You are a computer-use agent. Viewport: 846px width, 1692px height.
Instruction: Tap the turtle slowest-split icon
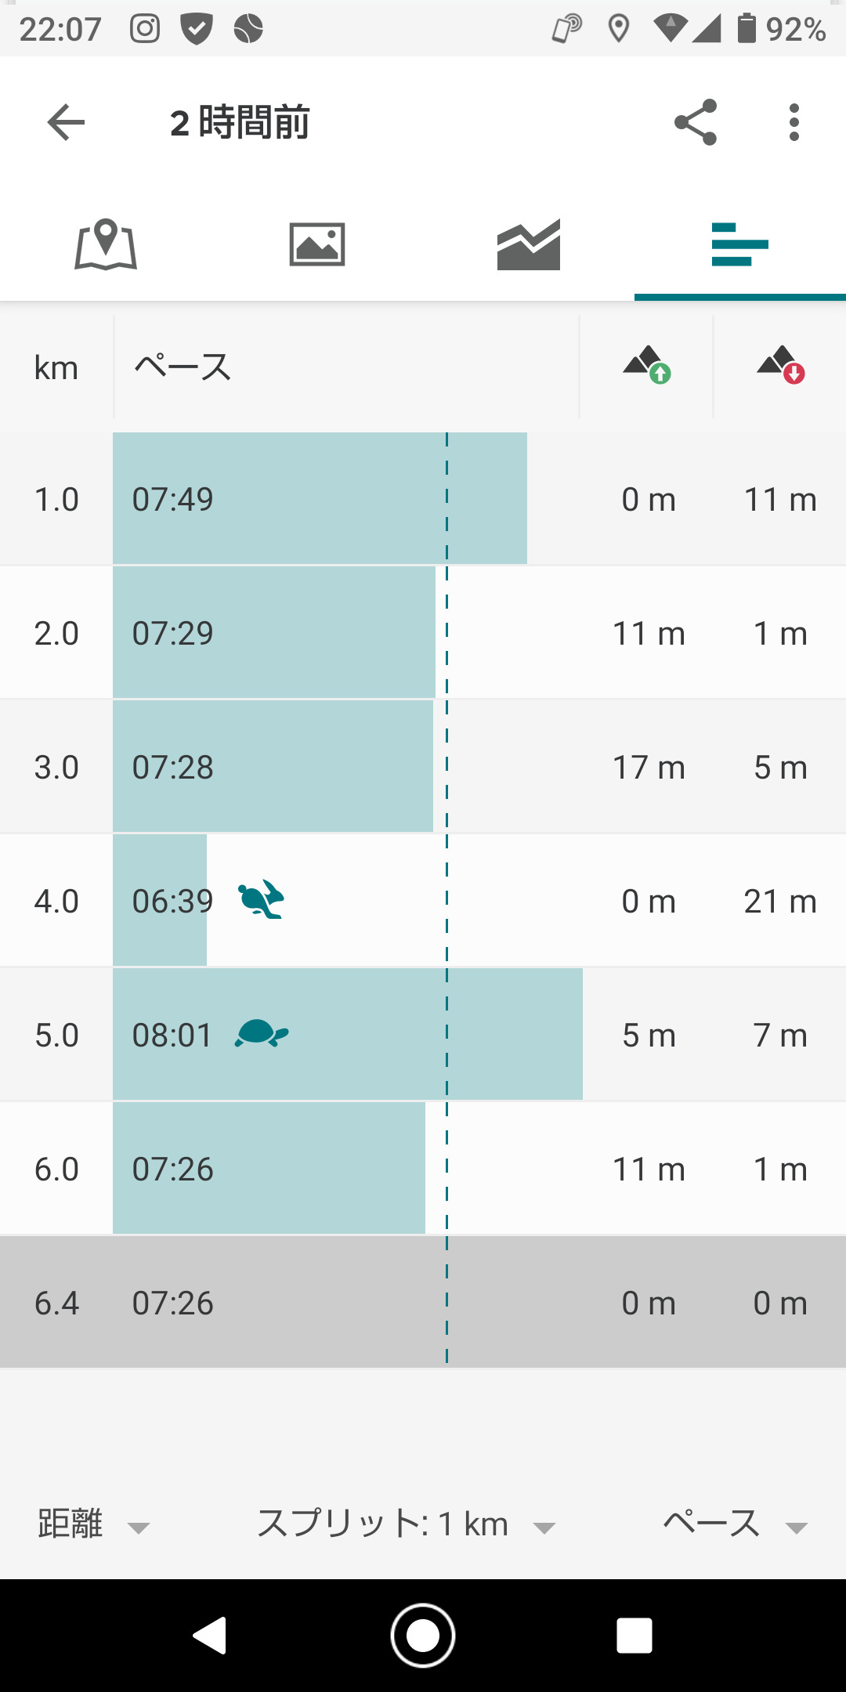coord(262,1034)
